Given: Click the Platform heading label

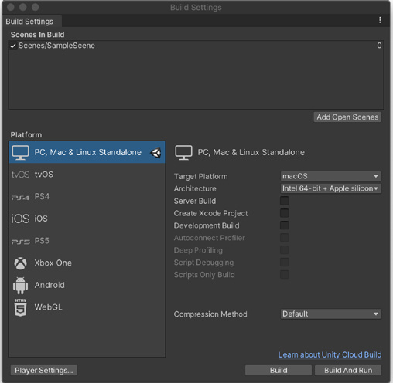Looking at the screenshot, I should tap(26, 135).
